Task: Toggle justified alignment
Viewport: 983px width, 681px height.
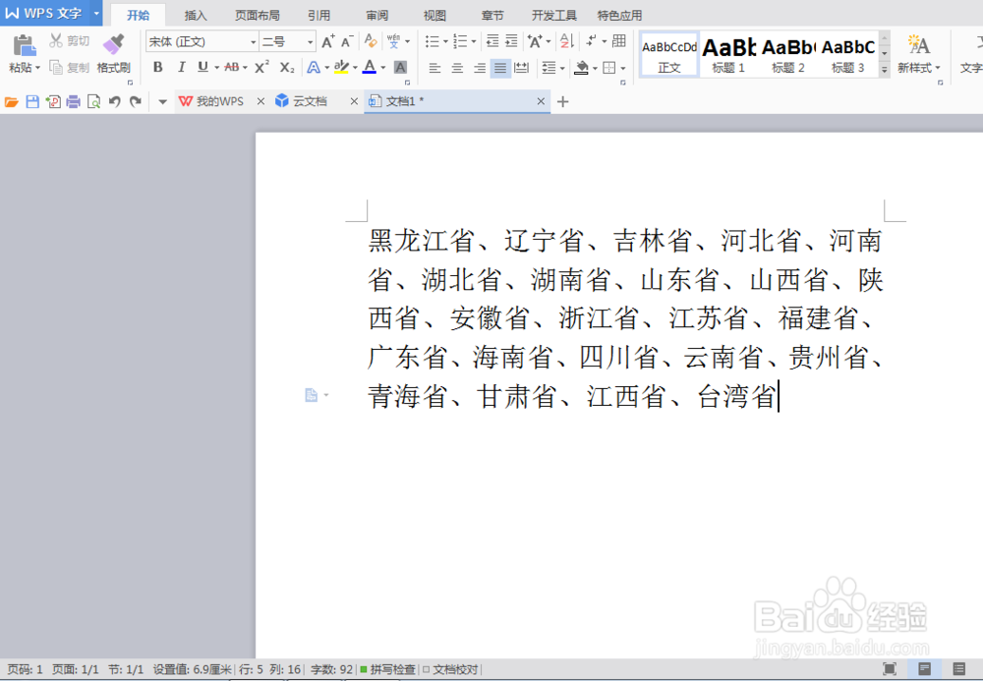Action: tap(499, 68)
